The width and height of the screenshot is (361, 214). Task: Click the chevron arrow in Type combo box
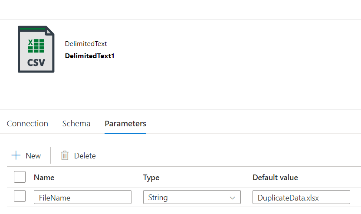[232, 198]
